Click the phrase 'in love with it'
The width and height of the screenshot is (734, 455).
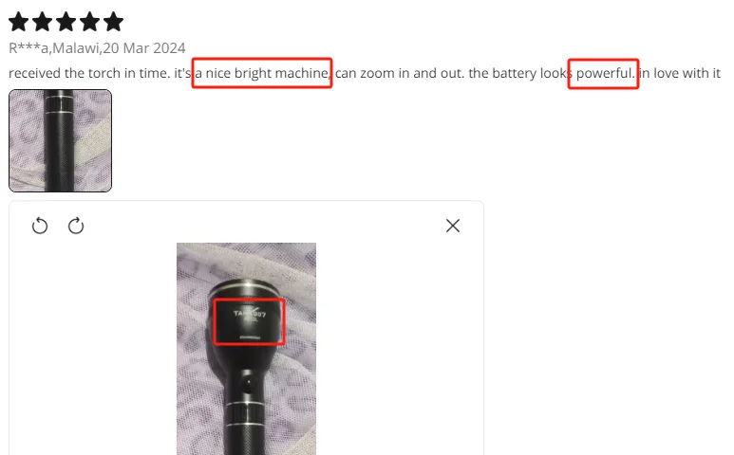coord(680,73)
